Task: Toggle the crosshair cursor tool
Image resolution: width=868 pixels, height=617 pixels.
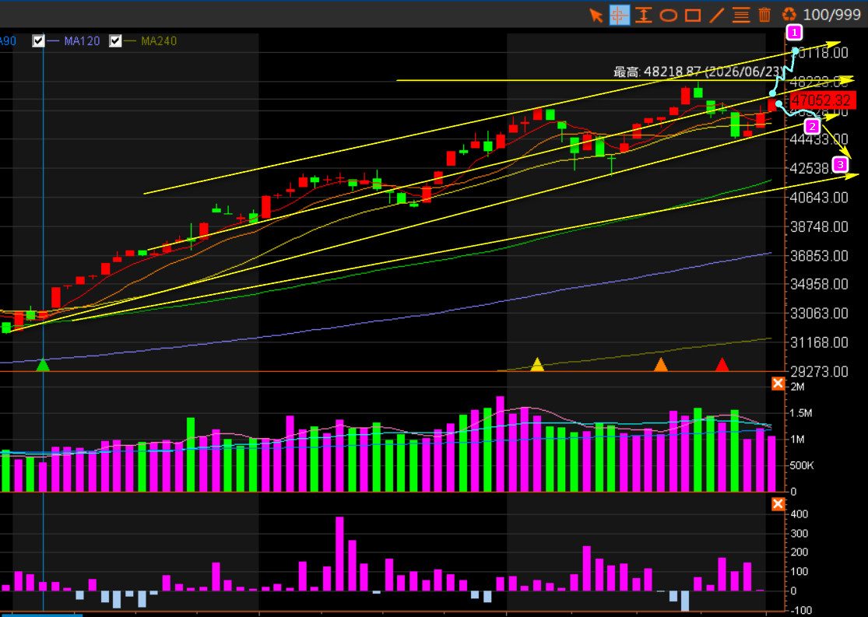Action: click(x=620, y=15)
